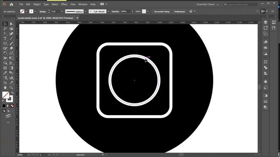Open the Edit menu

pos(28,4)
